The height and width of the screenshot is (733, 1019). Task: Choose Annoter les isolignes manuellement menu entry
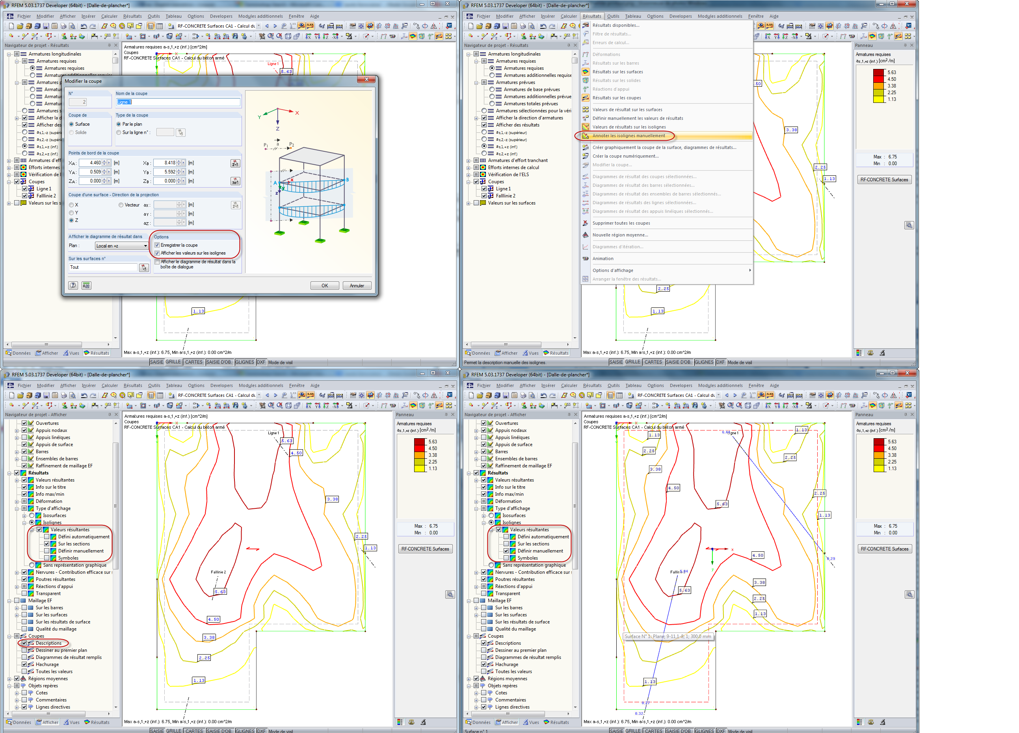tap(628, 136)
